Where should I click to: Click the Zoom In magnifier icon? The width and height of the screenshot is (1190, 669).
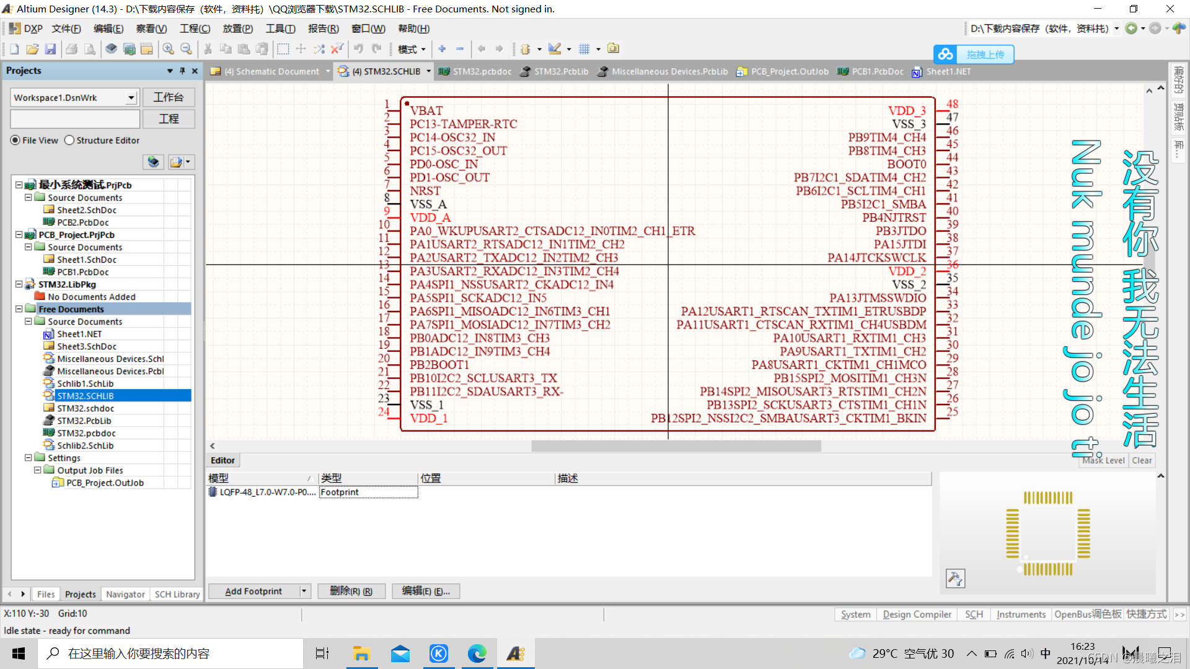click(168, 49)
